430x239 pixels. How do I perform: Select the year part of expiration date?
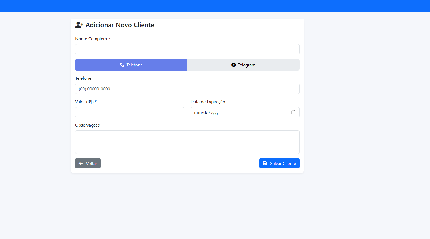pos(214,112)
